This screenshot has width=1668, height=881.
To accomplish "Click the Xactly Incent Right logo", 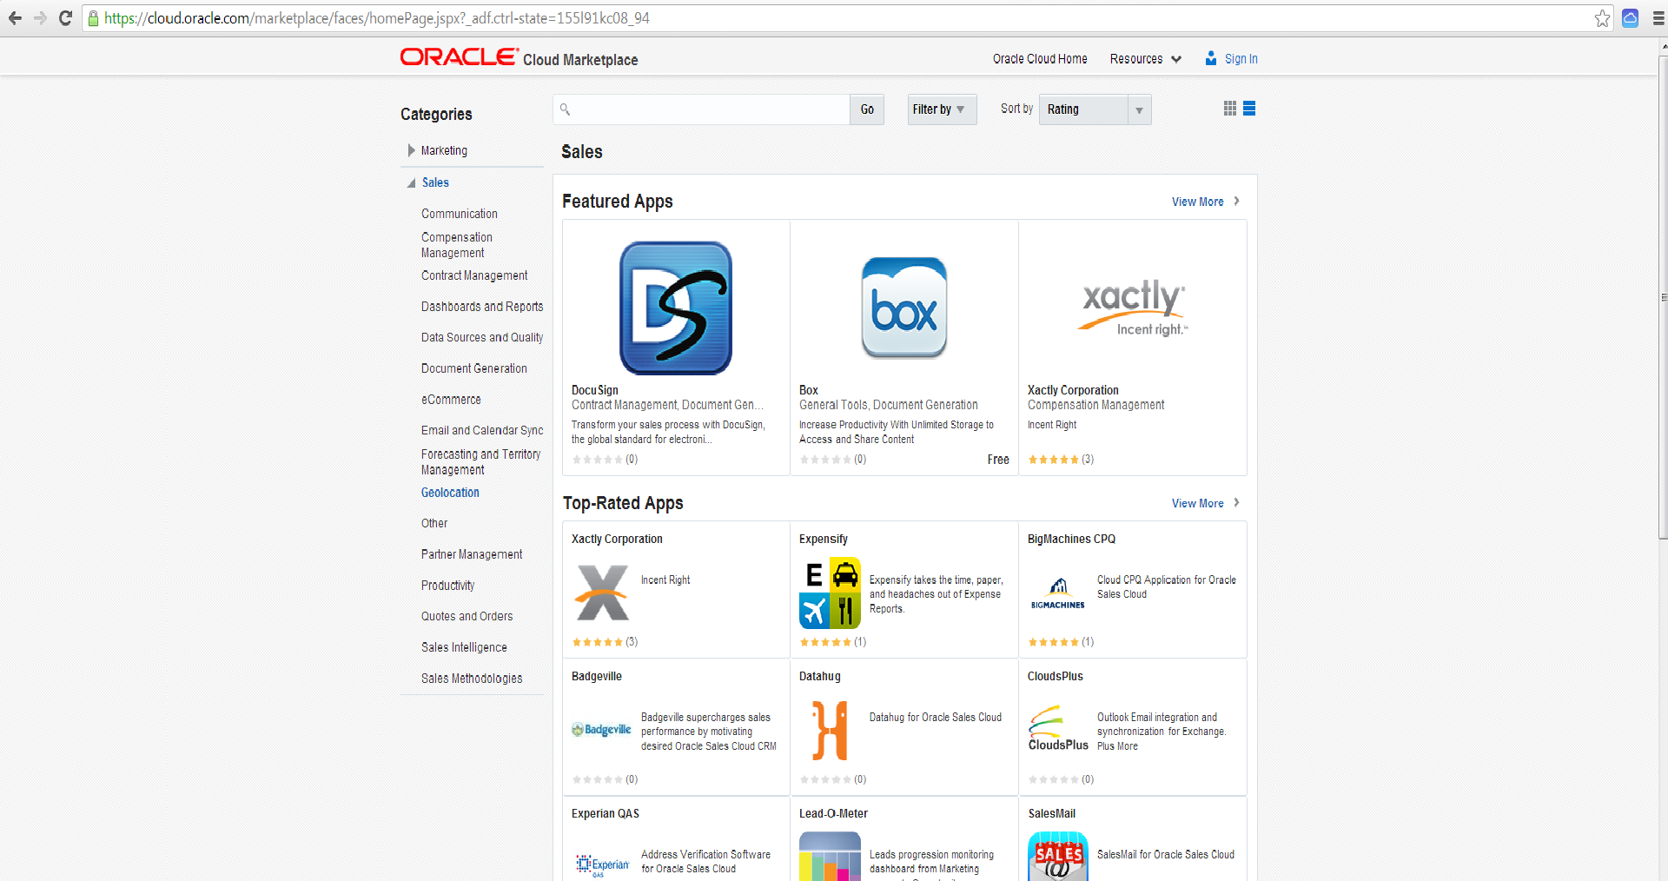I will (1133, 308).
